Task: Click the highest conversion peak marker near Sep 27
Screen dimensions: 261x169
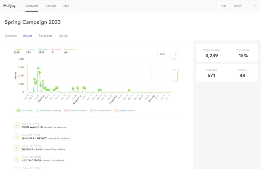Action: click(x=38, y=68)
